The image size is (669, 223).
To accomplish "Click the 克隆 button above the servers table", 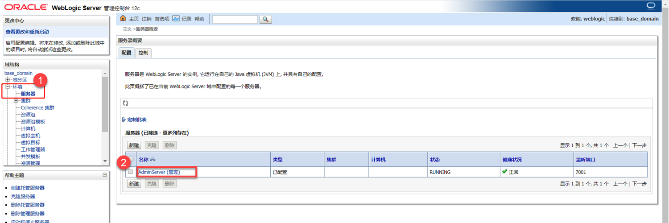I will tap(152, 145).
